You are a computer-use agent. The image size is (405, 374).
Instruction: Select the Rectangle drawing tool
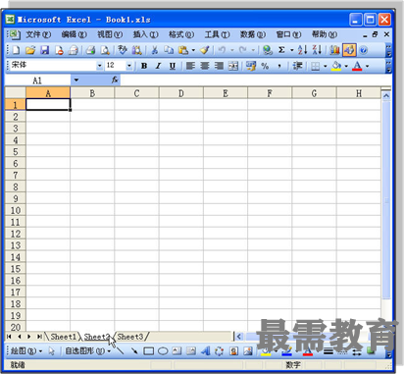(x=149, y=351)
